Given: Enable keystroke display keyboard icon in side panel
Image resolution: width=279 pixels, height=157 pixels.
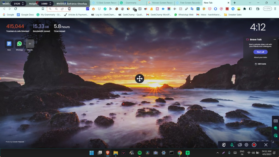Looking at the screenshot, I should [x=275, y=121].
